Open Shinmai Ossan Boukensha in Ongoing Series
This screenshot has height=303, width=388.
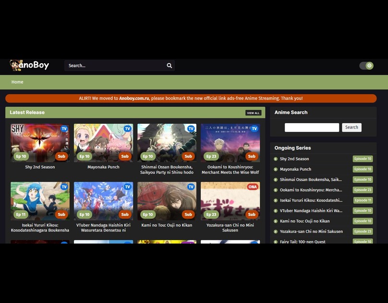tap(311, 180)
